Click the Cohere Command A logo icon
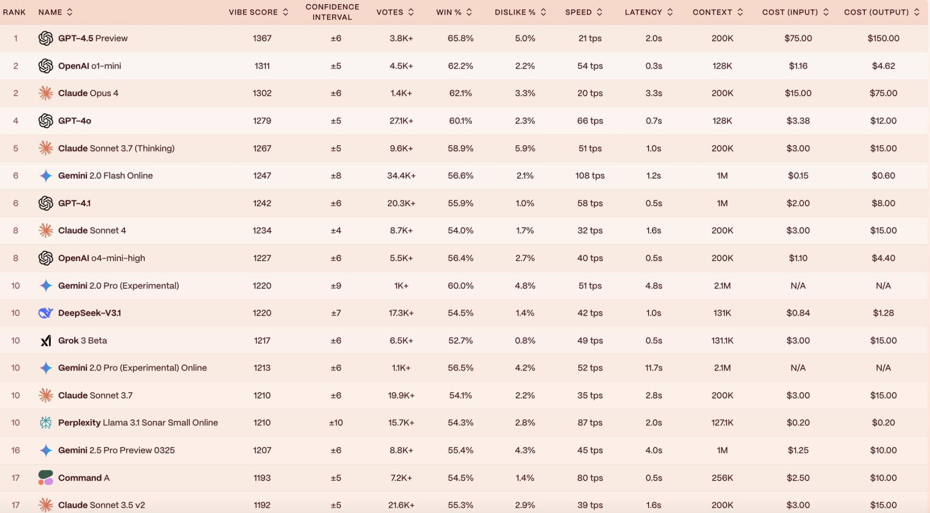The width and height of the screenshot is (930, 513). click(x=45, y=478)
